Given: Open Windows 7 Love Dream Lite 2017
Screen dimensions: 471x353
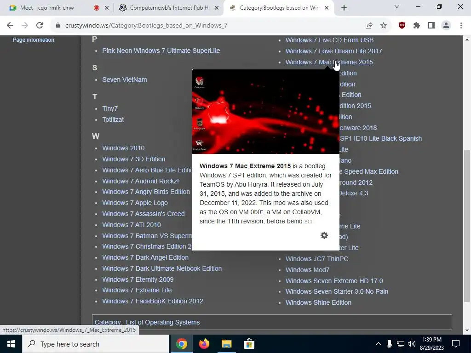Looking at the screenshot, I should 334,51.
